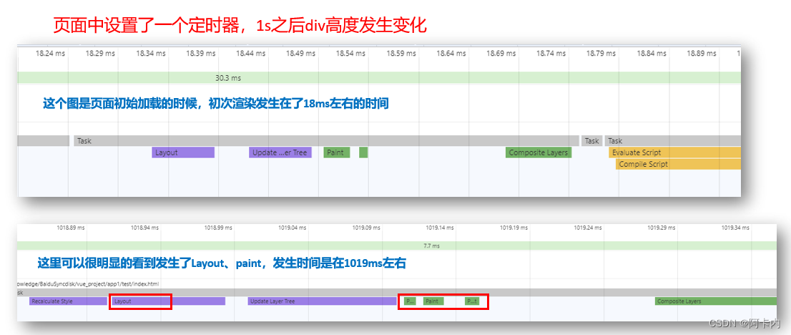Click the truncated P... block in lower timeline
This screenshot has width=791, height=335.
point(410,301)
